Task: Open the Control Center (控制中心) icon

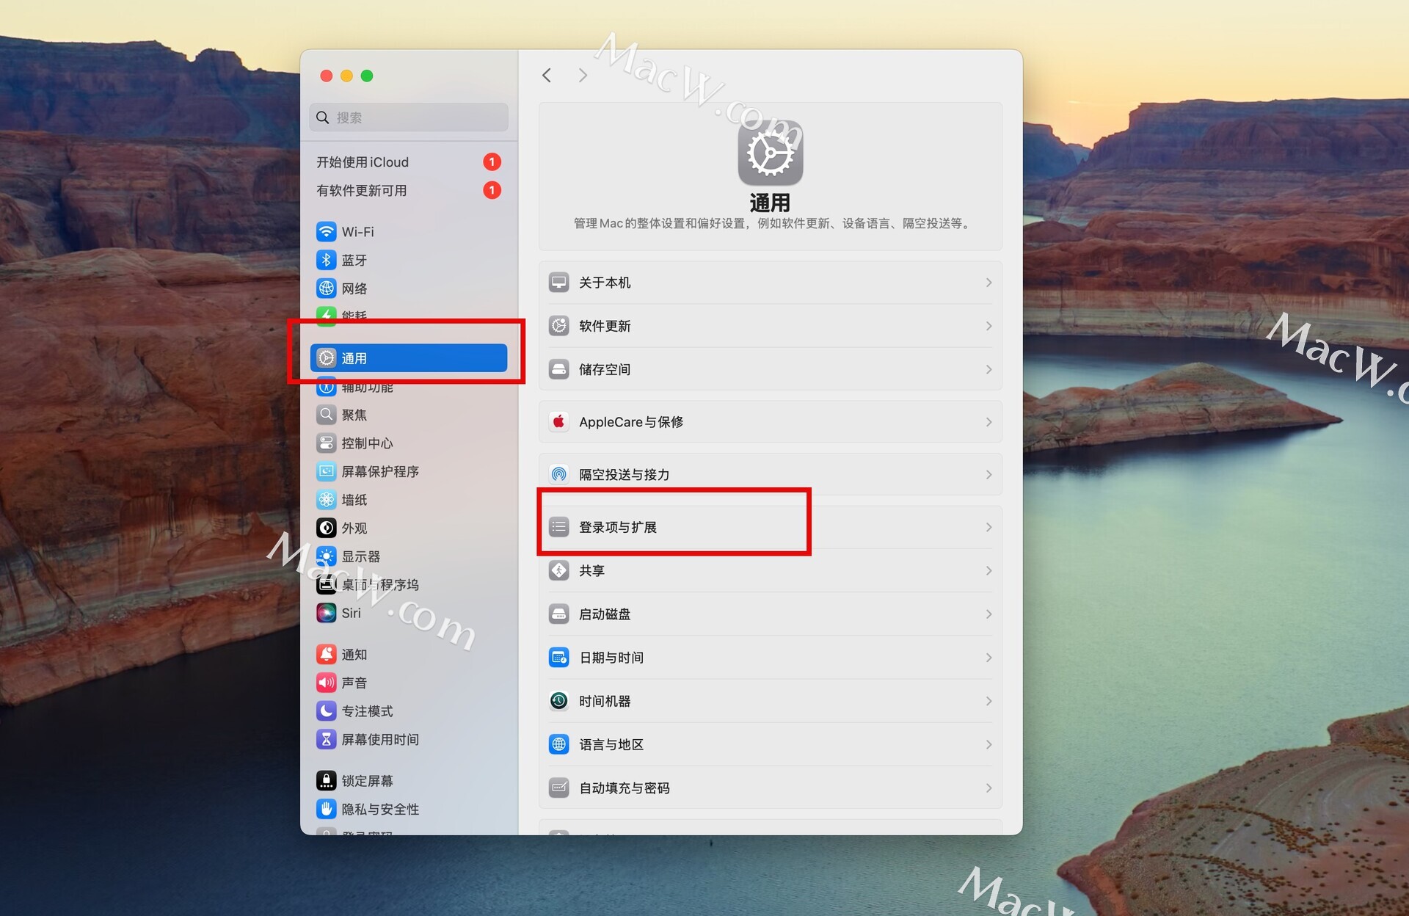Action: click(x=327, y=443)
